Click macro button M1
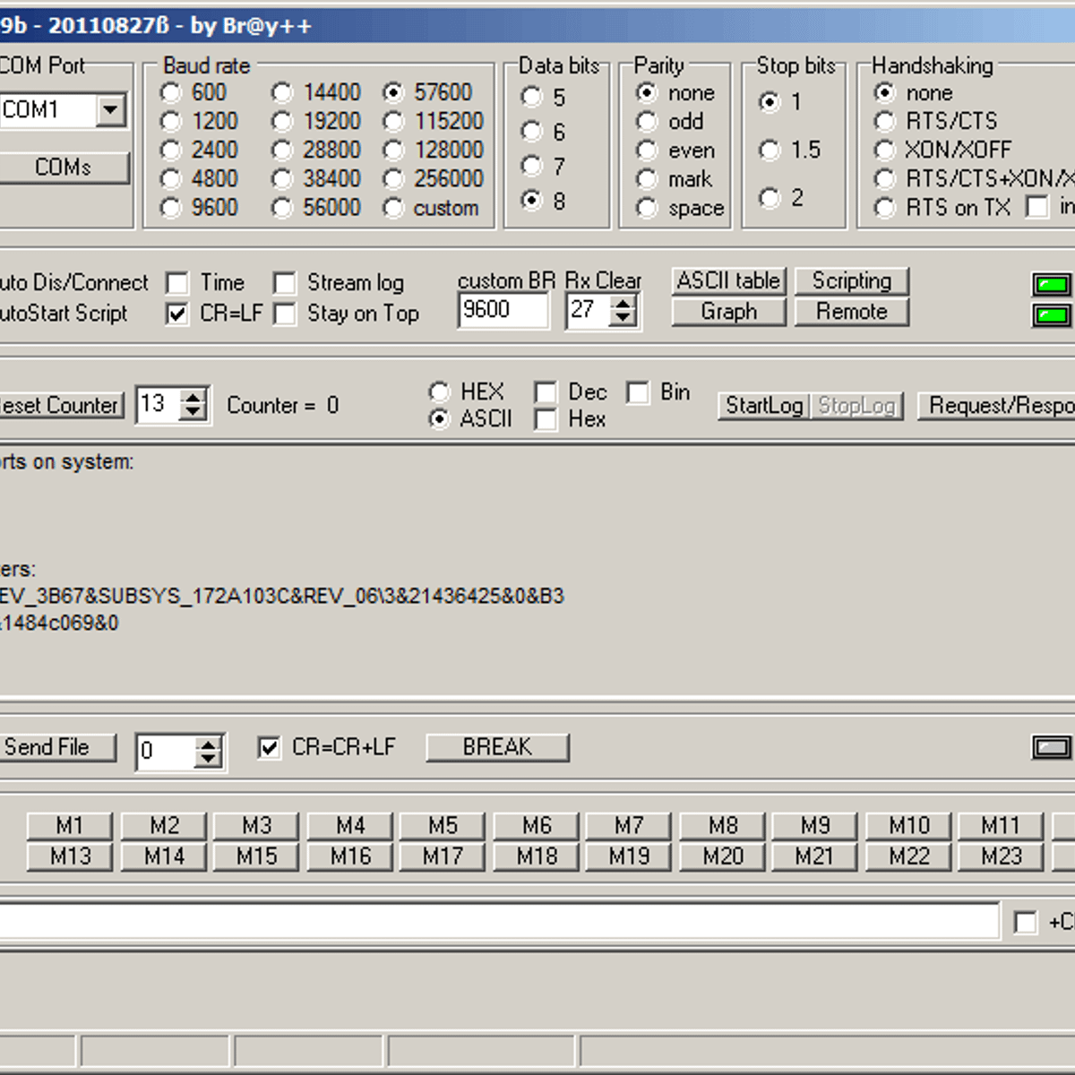Screen dimensions: 1075x1075 70,825
